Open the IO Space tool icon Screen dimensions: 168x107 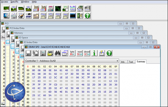(36, 8)
